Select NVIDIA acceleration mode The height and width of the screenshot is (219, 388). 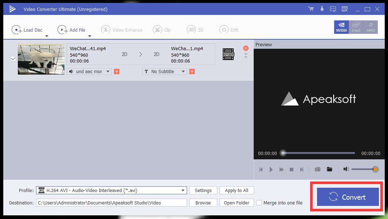[x=341, y=27]
